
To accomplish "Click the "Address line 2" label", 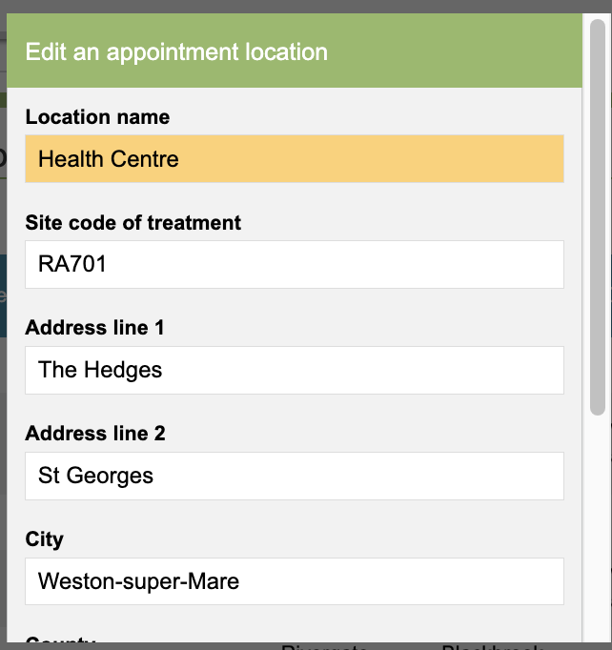I will [x=95, y=434].
